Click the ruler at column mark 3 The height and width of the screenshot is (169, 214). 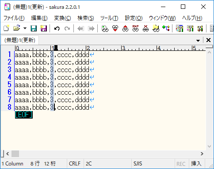(x=123, y=48)
